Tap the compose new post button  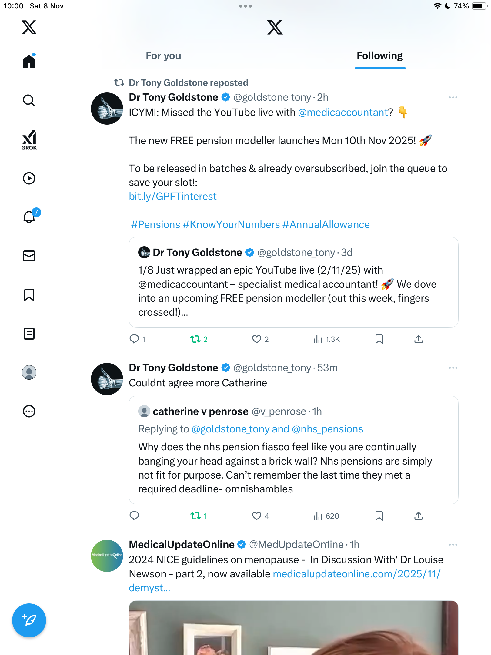(29, 620)
